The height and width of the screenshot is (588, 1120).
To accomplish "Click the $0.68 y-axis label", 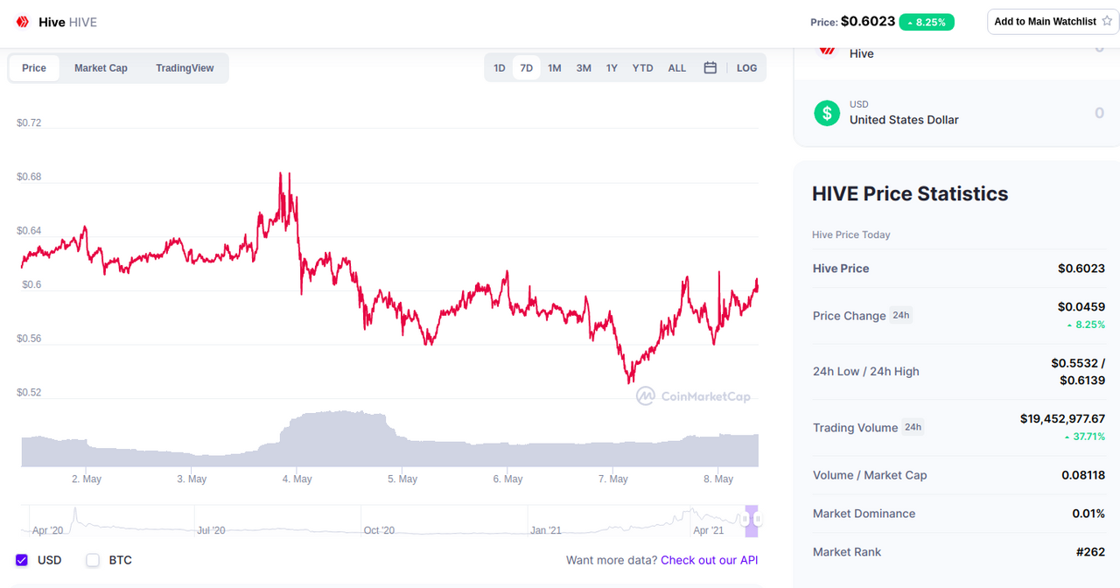I will pos(29,177).
